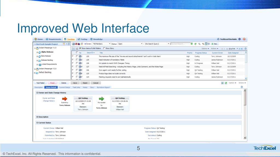Expand the Beta Release tree node
280x157 pixels.
pyautogui.click(x=37, y=56)
